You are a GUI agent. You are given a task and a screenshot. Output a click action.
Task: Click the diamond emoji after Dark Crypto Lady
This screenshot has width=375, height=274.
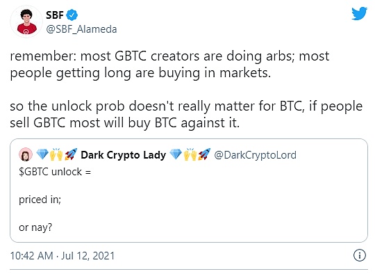click(x=176, y=154)
